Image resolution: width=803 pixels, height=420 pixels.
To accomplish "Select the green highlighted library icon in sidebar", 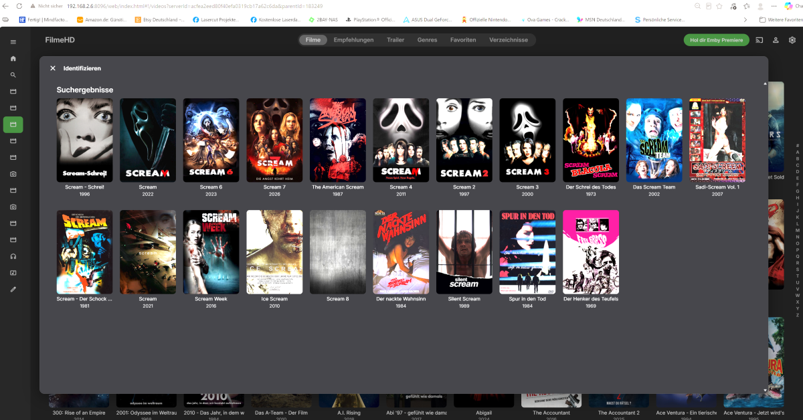I will point(13,124).
